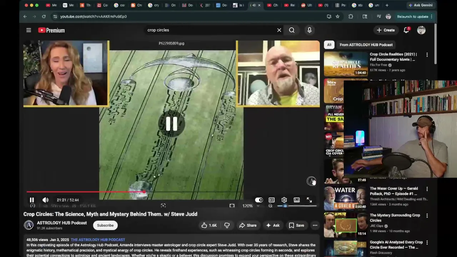Screen dimensions: 457x257
Task: Save the video to a playlist
Action: [296, 225]
